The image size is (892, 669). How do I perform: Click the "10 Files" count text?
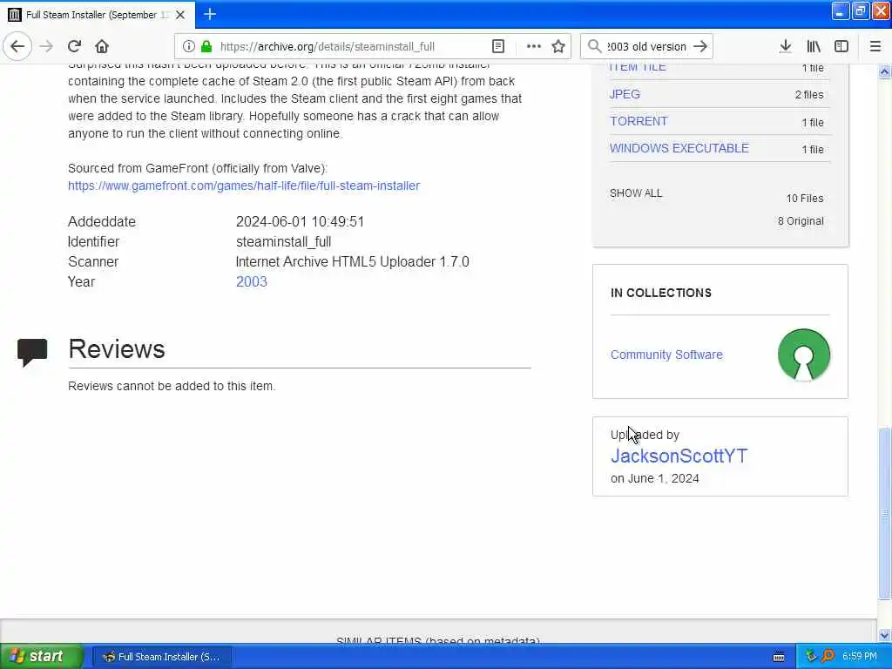tap(804, 198)
